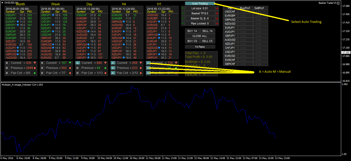Toggle the Auto Trading button
The height and width of the screenshot is (161, 351).
click(200, 4)
